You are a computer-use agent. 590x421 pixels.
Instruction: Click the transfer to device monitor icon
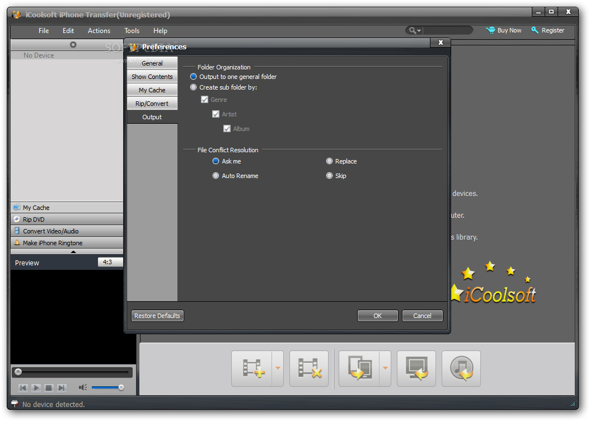tap(416, 369)
